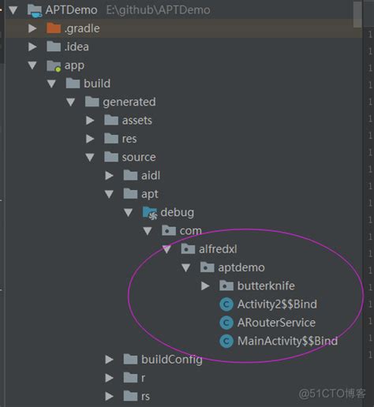Expand the assets folder
The image size is (374, 407).
pyautogui.click(x=90, y=121)
